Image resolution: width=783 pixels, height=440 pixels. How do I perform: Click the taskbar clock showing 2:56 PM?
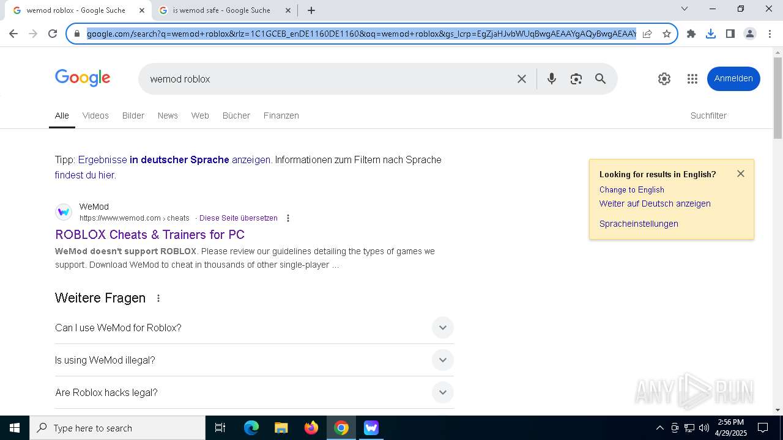point(731,428)
